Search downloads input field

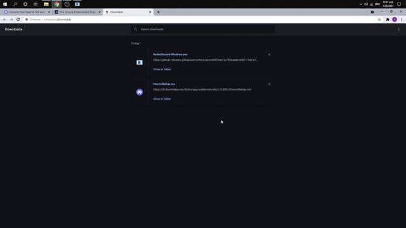(x=203, y=29)
